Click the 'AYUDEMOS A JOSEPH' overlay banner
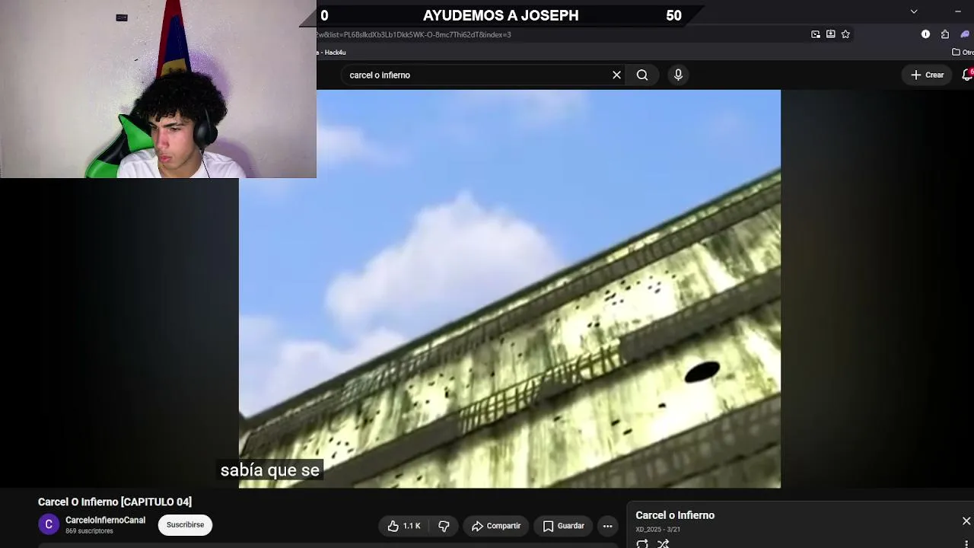Screen dimensions: 974x548 click(x=501, y=15)
